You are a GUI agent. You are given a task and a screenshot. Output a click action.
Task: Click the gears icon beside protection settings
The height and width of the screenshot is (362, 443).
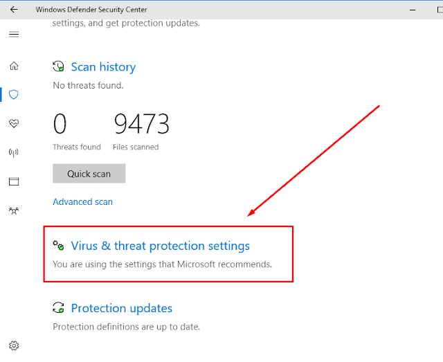click(x=58, y=245)
